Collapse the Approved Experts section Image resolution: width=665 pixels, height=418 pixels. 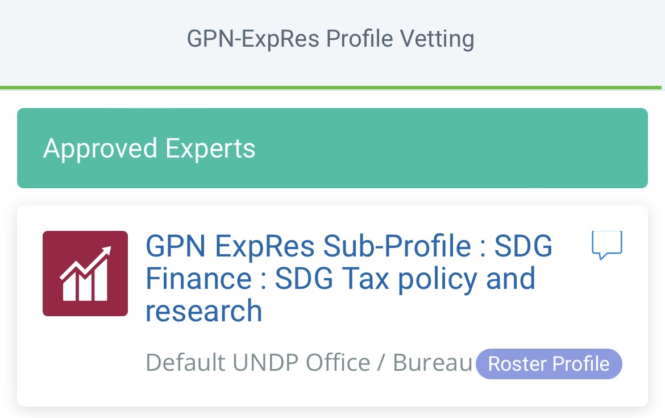(x=332, y=148)
